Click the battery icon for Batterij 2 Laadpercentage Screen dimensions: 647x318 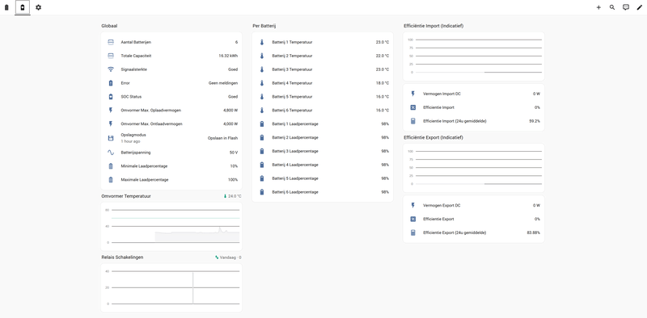[261, 137]
